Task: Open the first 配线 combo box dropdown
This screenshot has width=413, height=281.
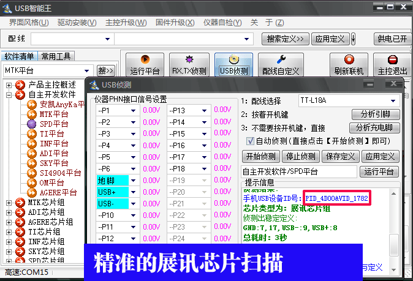Action: (x=107, y=39)
